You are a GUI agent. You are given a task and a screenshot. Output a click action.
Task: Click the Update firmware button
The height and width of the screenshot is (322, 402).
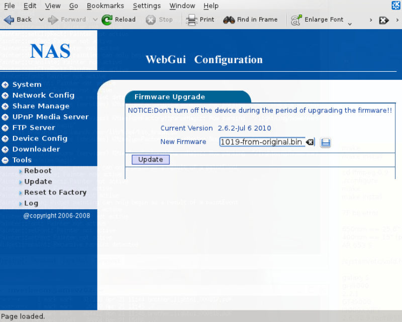click(150, 159)
